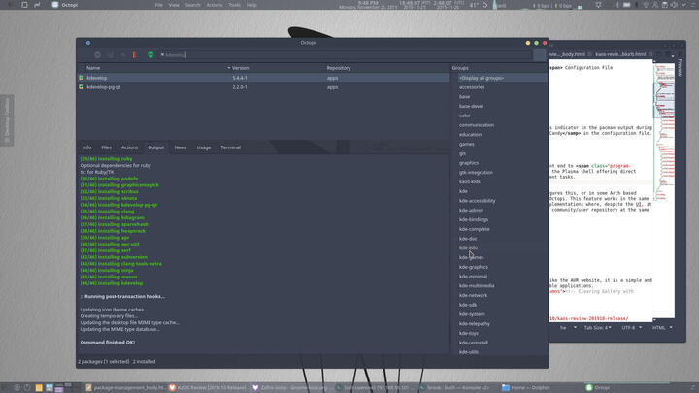
Task: Click the green alien AUR helper icon
Action: [150, 54]
